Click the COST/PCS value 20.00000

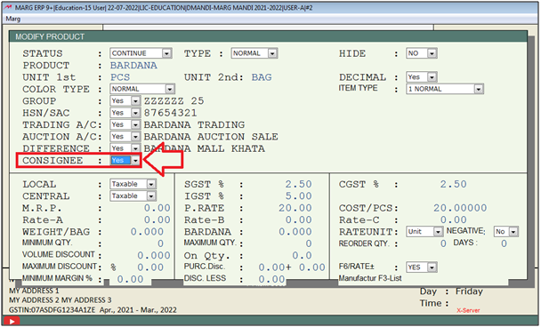[x=460, y=208]
